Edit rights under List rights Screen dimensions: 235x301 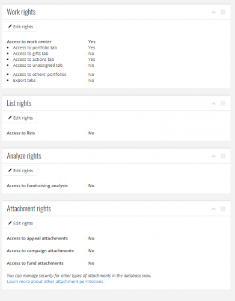pos(20,118)
